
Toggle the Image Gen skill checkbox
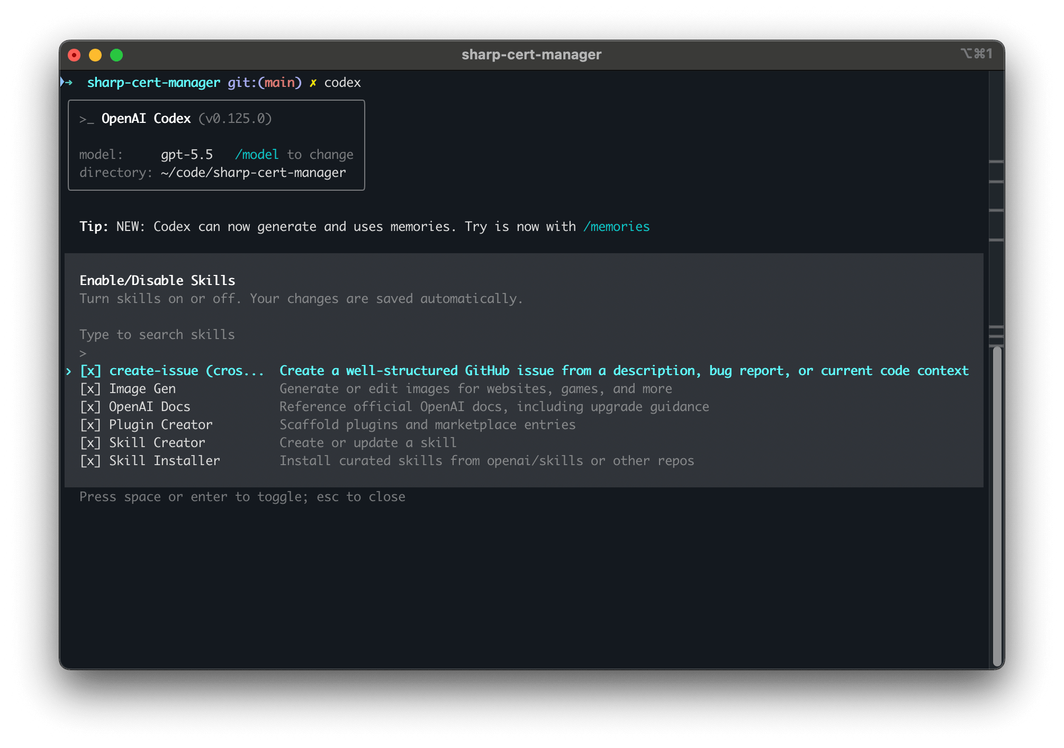point(91,389)
